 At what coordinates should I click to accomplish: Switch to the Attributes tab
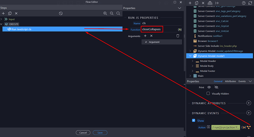tap(230, 81)
